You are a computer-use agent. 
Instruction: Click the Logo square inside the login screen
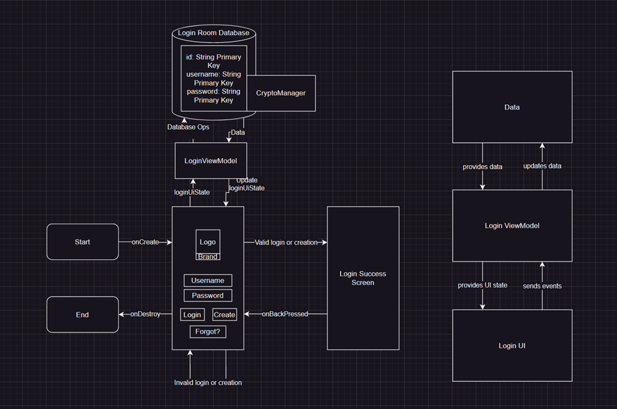tap(208, 241)
